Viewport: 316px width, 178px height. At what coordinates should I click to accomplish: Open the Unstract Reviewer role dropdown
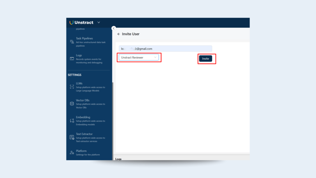coord(139,57)
